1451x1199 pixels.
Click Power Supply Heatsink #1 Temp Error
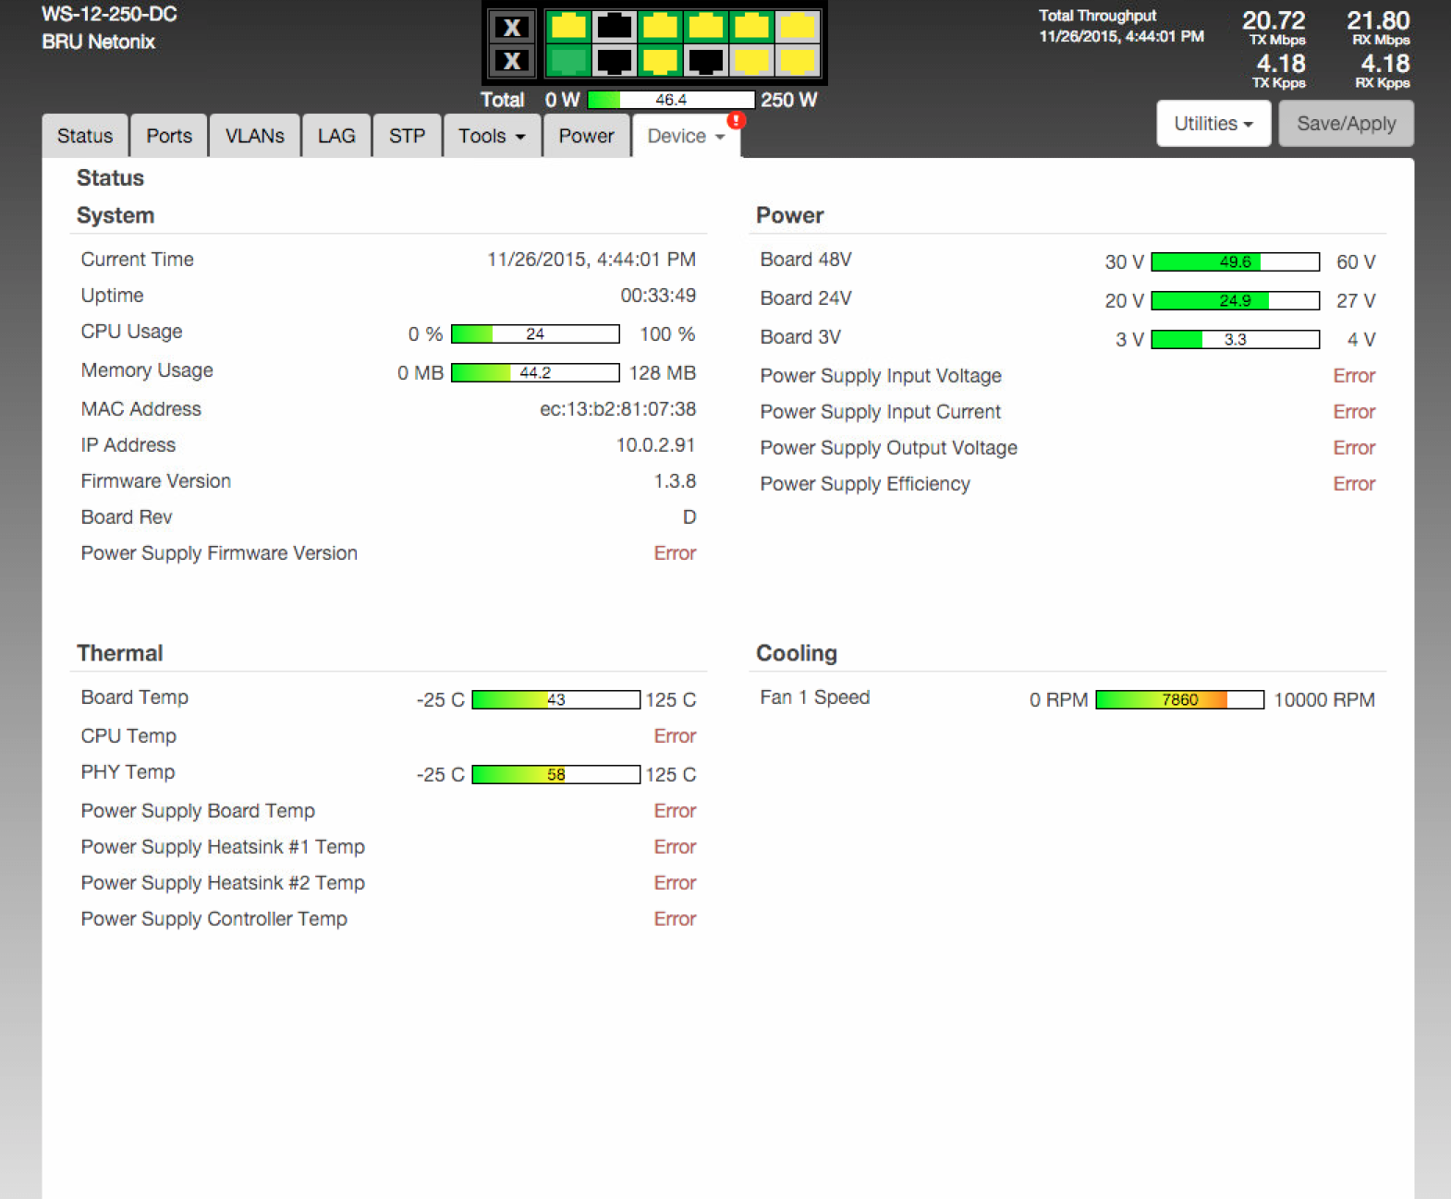(x=675, y=846)
